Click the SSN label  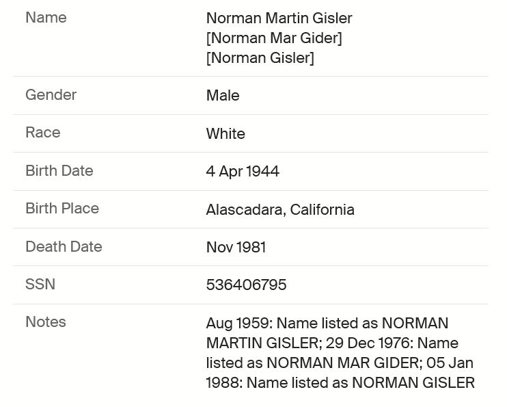point(40,284)
